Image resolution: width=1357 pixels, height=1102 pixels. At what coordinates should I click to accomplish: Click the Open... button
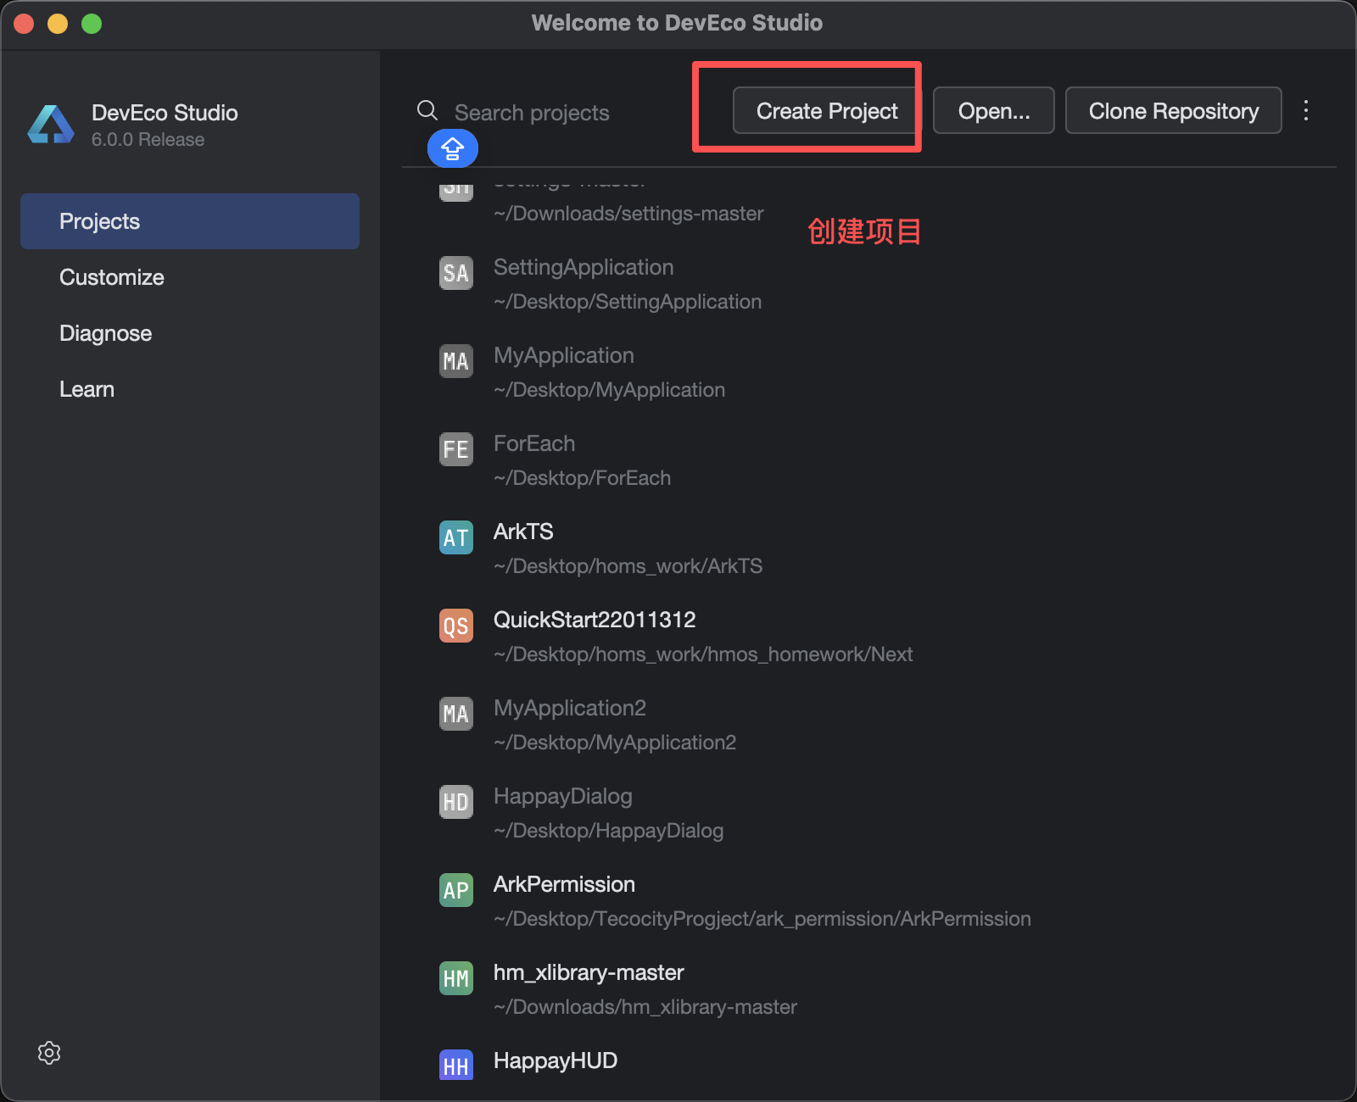point(994,110)
